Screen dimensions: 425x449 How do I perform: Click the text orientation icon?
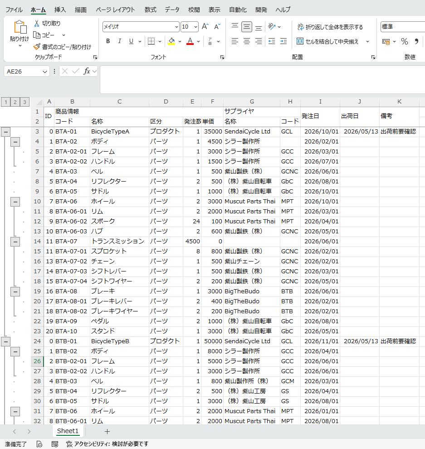coord(272,27)
